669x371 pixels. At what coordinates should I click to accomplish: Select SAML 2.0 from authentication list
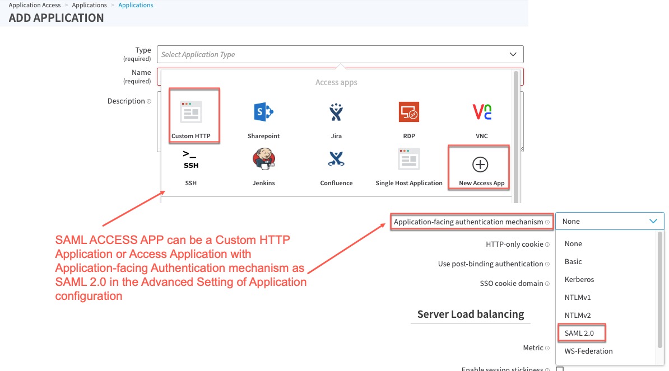point(579,333)
